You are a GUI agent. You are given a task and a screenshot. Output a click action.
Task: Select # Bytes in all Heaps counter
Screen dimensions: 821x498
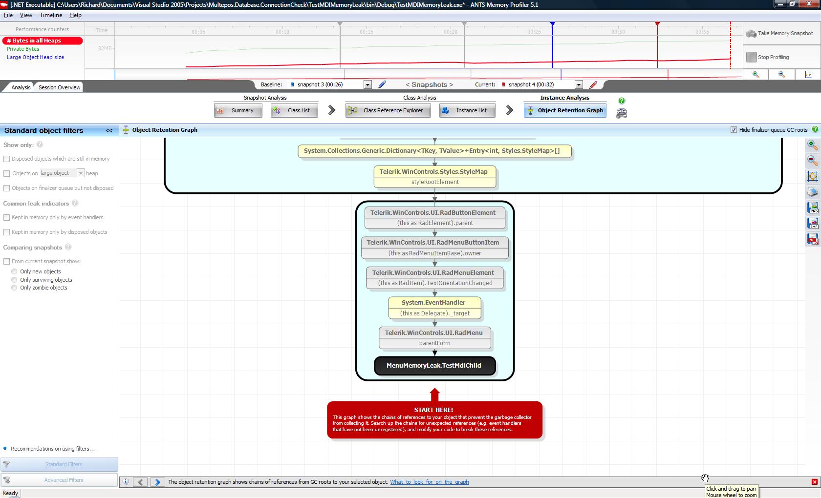(x=42, y=41)
